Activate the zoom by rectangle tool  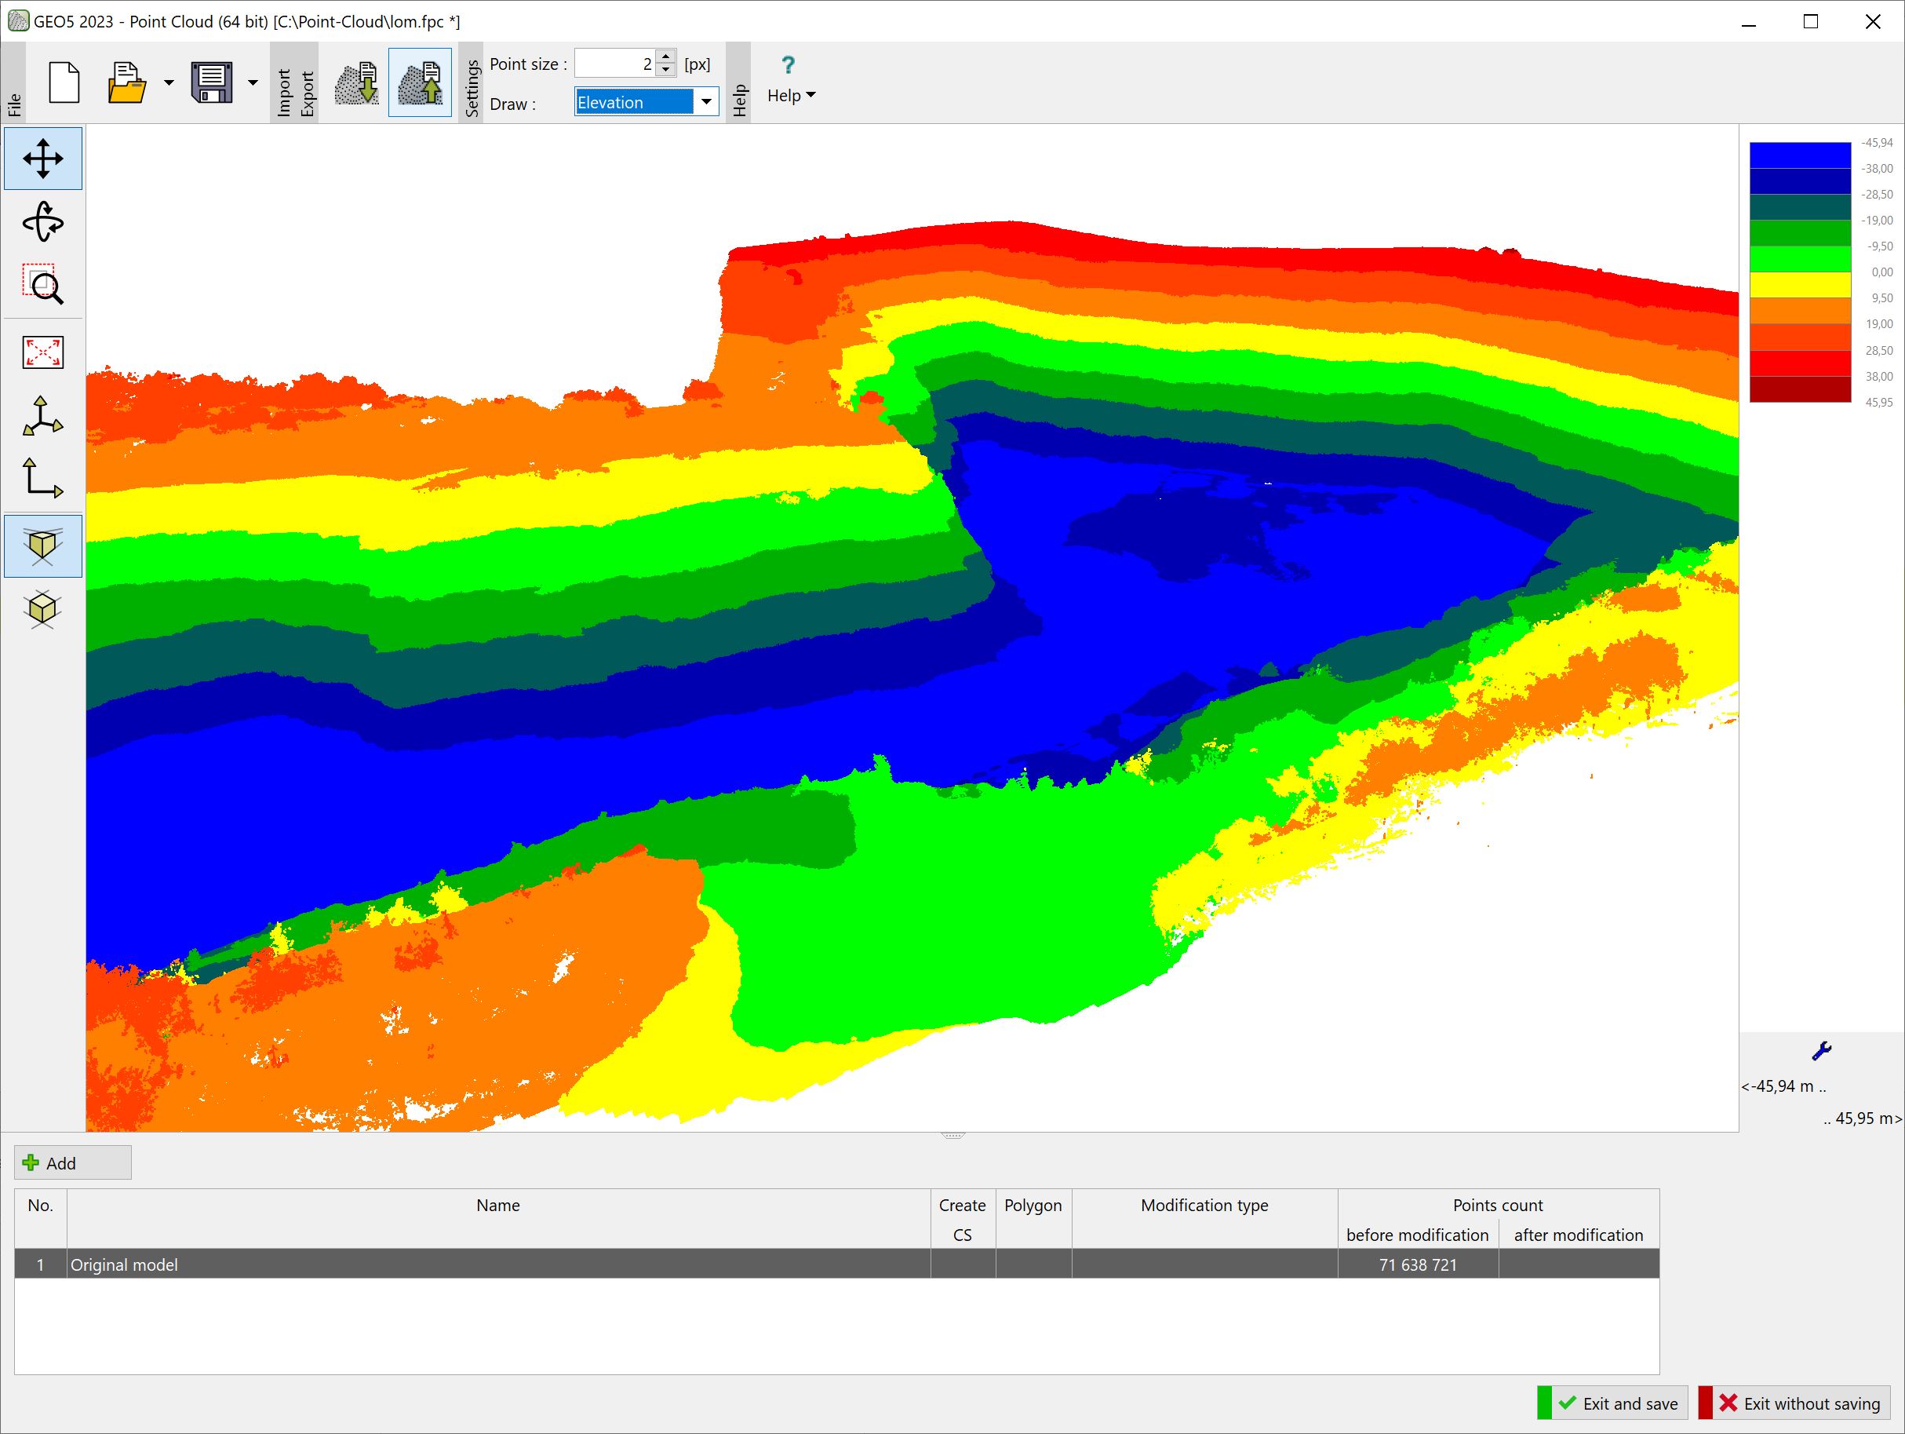click(42, 287)
